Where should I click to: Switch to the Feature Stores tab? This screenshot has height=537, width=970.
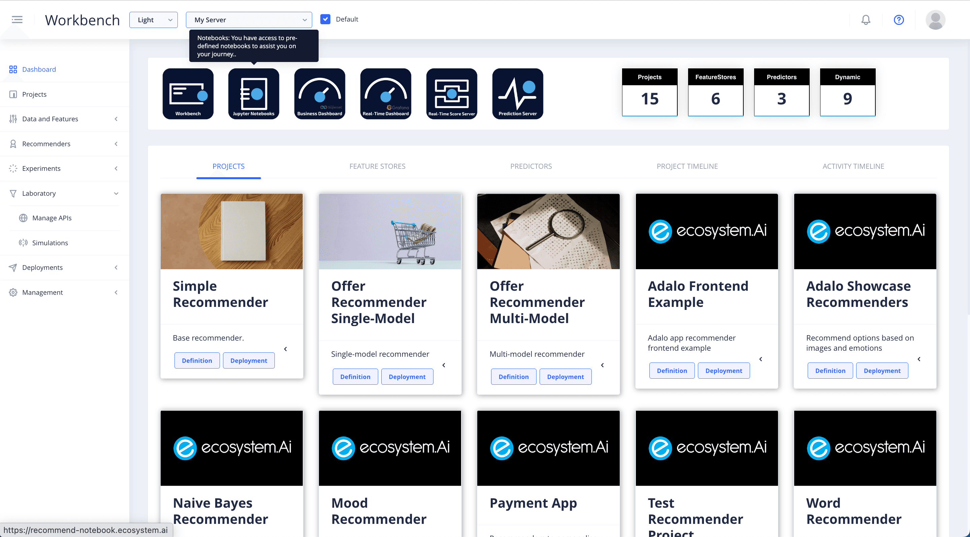click(x=377, y=167)
